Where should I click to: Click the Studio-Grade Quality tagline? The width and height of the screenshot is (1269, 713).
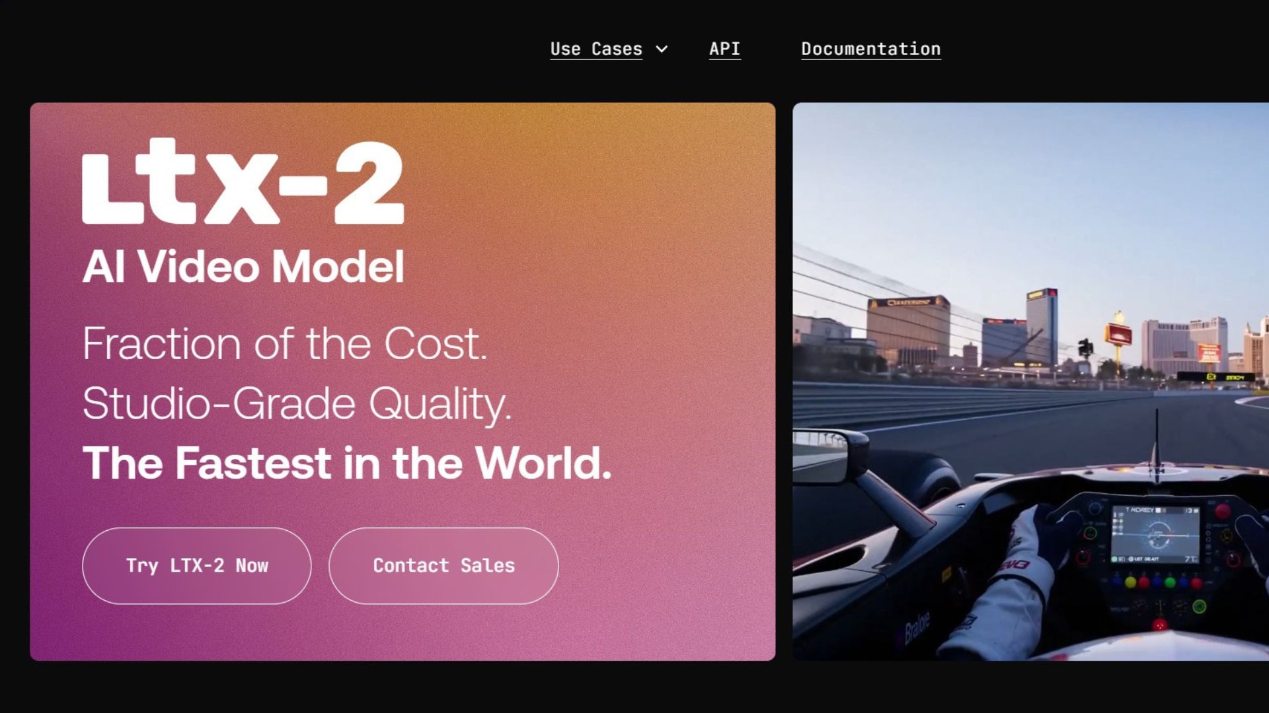pos(297,403)
